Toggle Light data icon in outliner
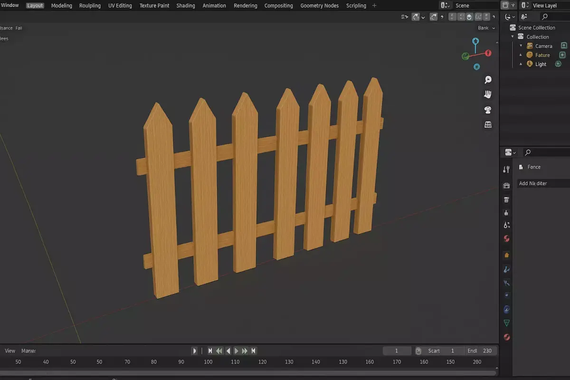The height and width of the screenshot is (380, 570). 558,64
